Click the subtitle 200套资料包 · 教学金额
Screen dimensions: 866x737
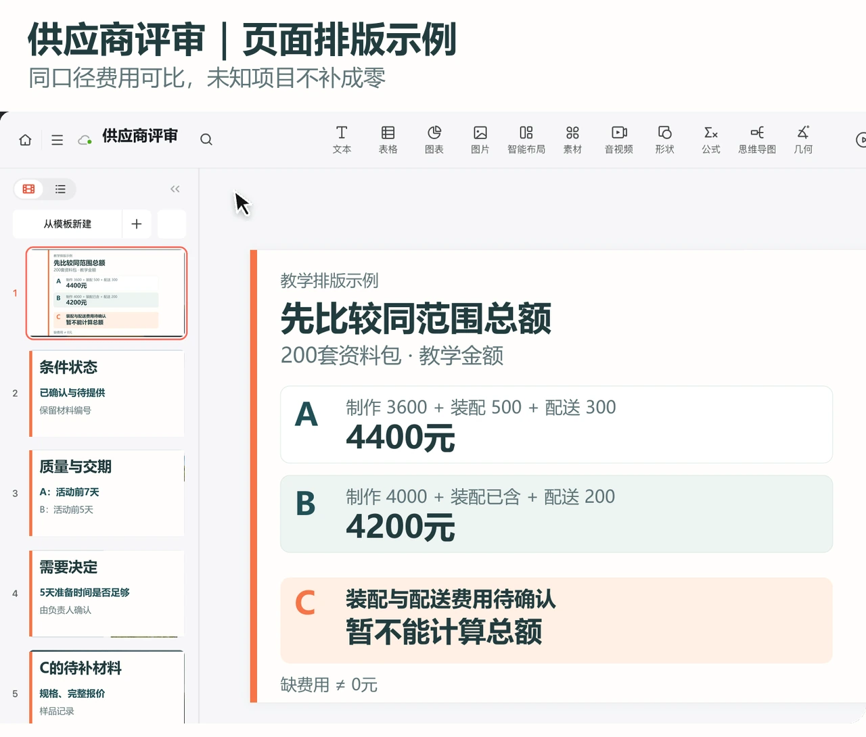tap(392, 356)
